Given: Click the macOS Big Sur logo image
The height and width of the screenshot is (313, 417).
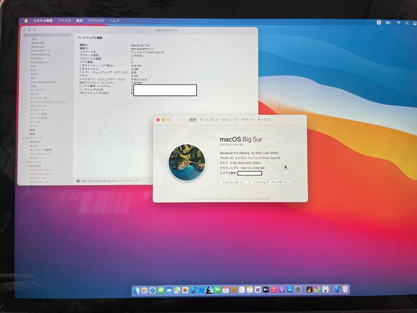Looking at the screenshot, I should (187, 163).
